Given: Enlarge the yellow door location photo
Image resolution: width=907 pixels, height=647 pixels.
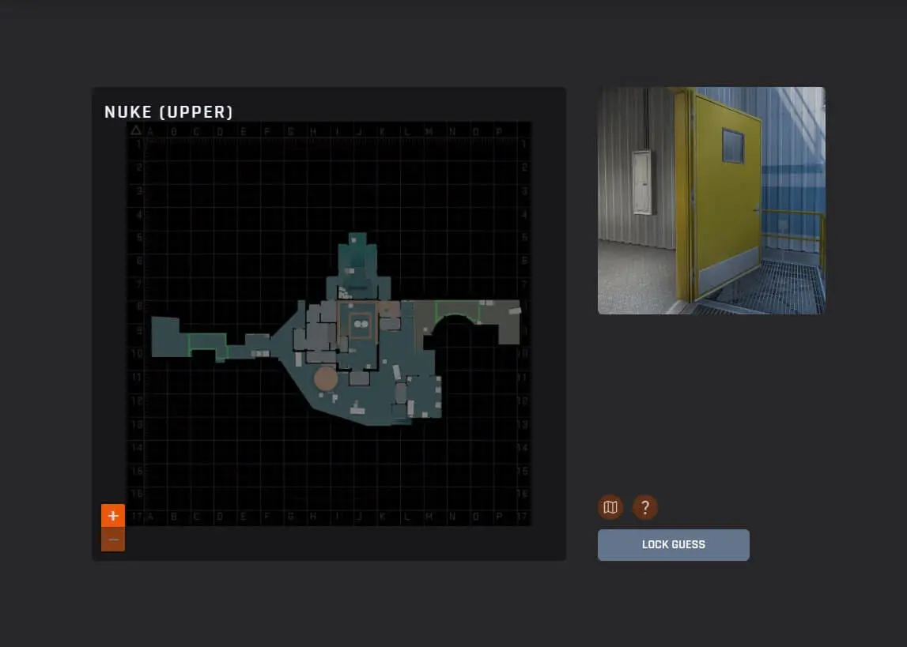Looking at the screenshot, I should (712, 201).
